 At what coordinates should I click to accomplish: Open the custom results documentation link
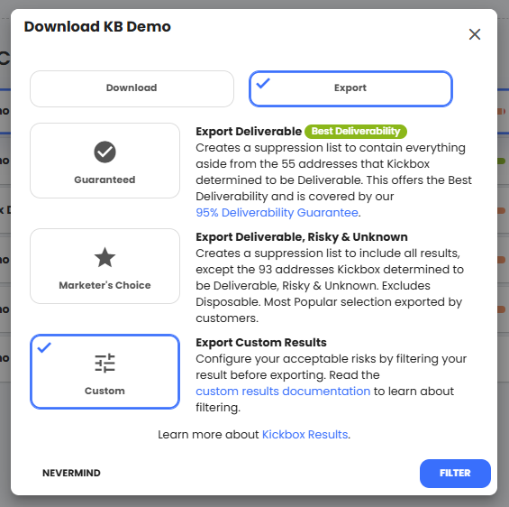tap(283, 392)
